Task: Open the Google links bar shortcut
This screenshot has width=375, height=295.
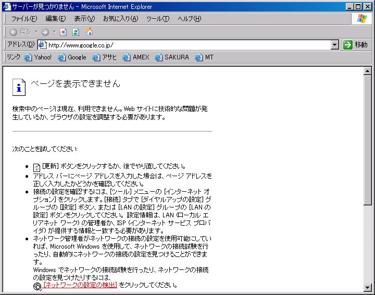Action: 72,57
